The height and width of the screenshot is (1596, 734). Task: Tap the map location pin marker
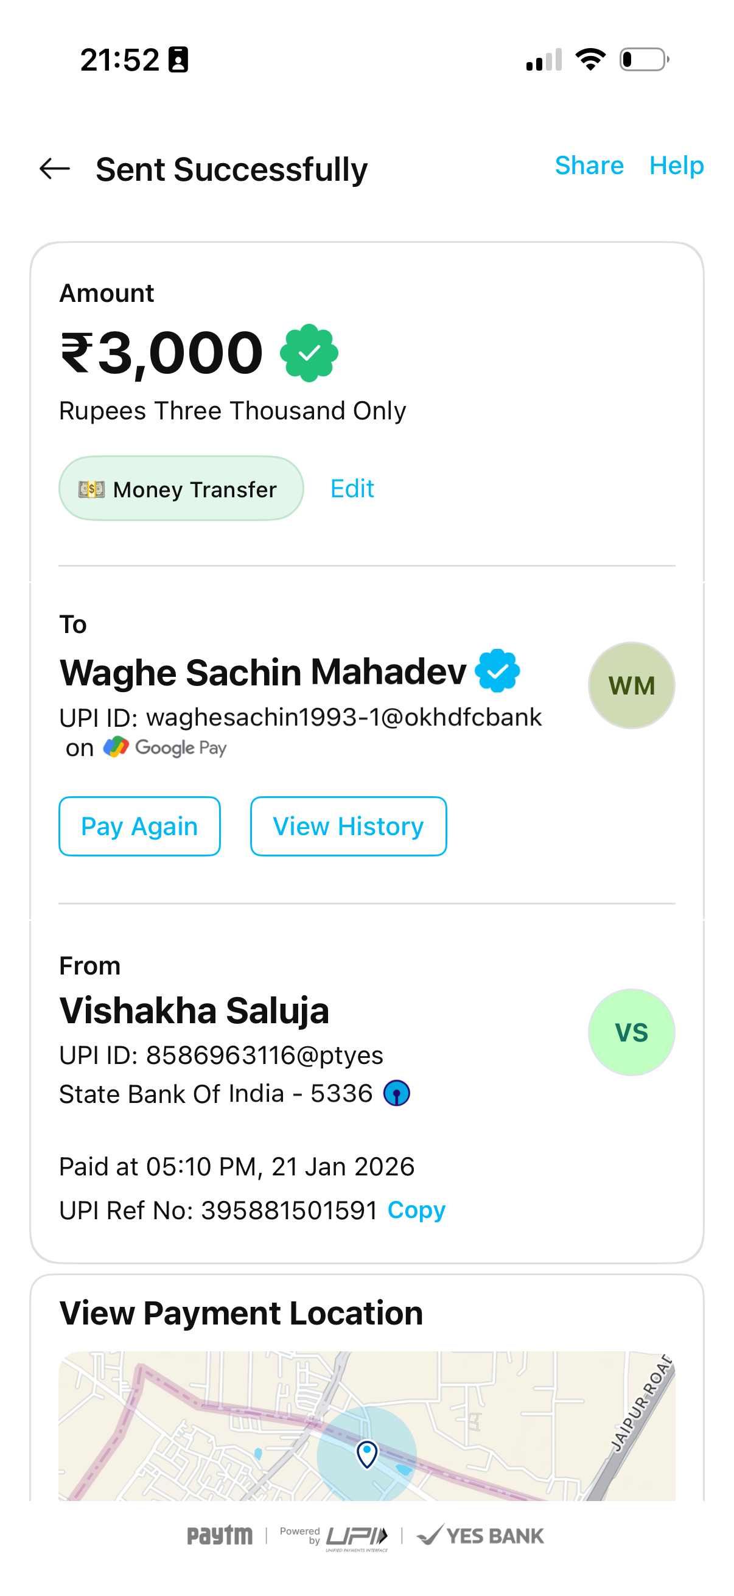(366, 1452)
